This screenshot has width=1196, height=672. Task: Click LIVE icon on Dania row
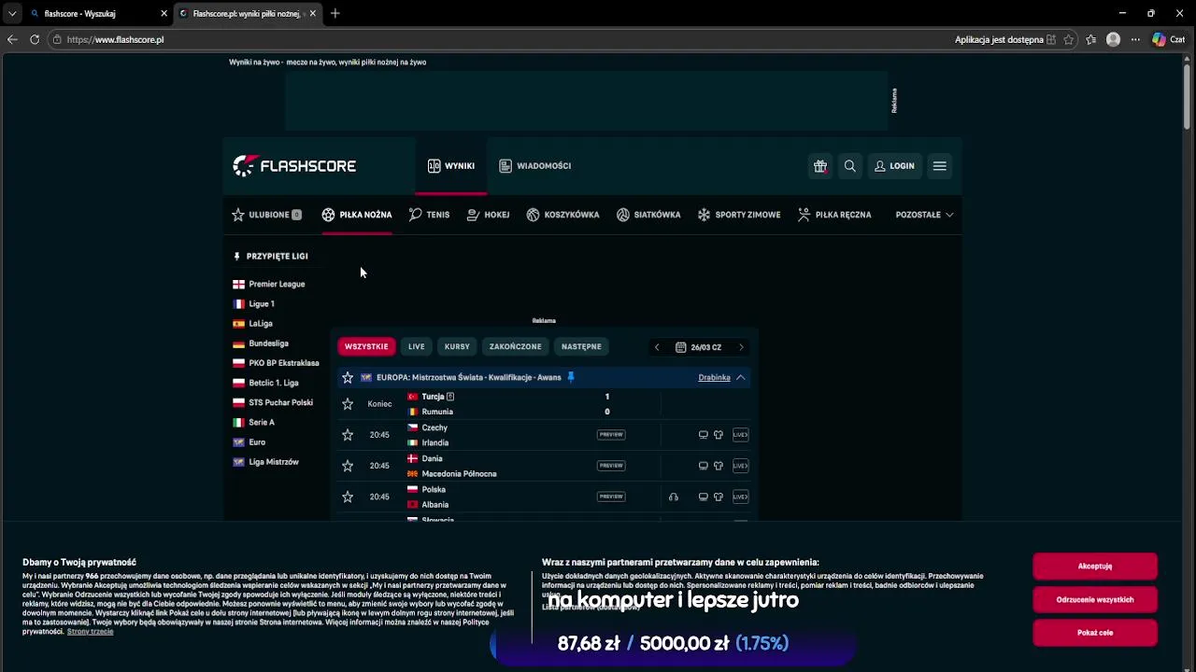[x=741, y=466]
